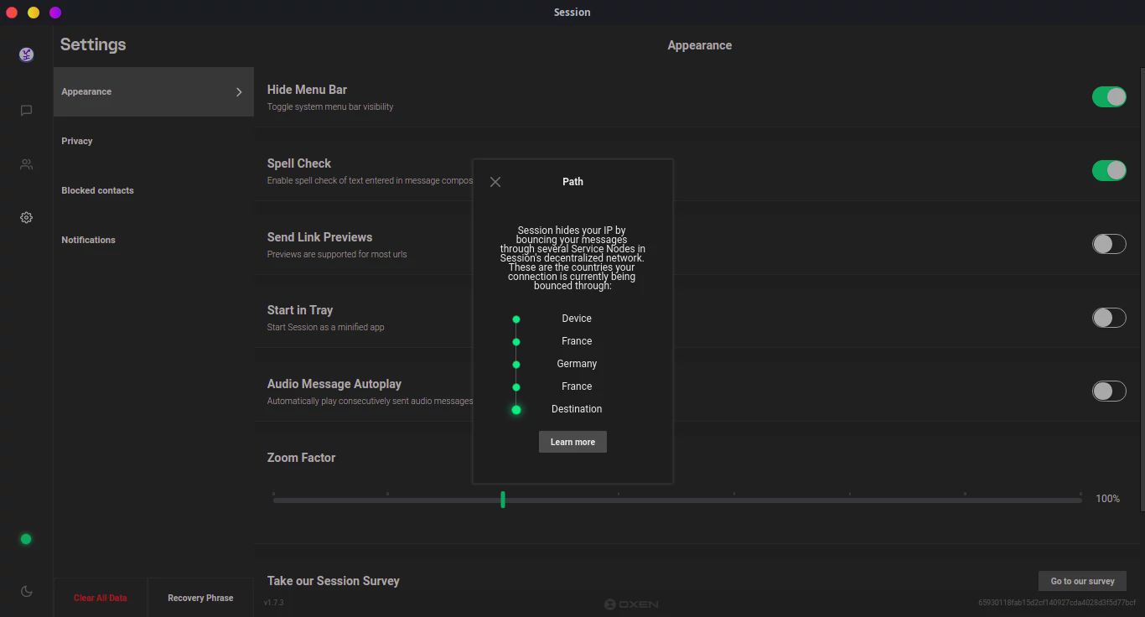Select the Appearance settings category
The width and height of the screenshot is (1145, 617).
point(153,91)
